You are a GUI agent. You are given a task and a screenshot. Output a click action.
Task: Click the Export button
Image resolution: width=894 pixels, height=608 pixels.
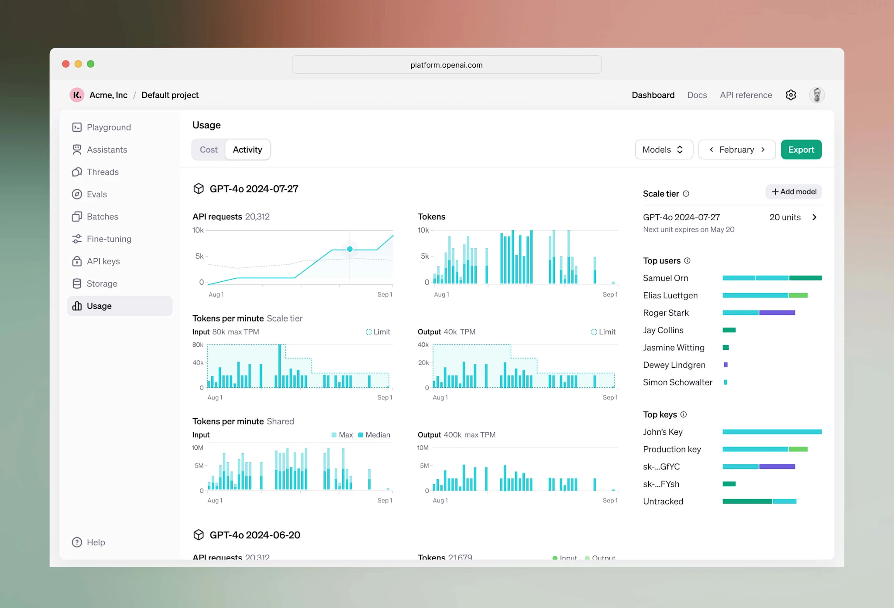pos(801,149)
